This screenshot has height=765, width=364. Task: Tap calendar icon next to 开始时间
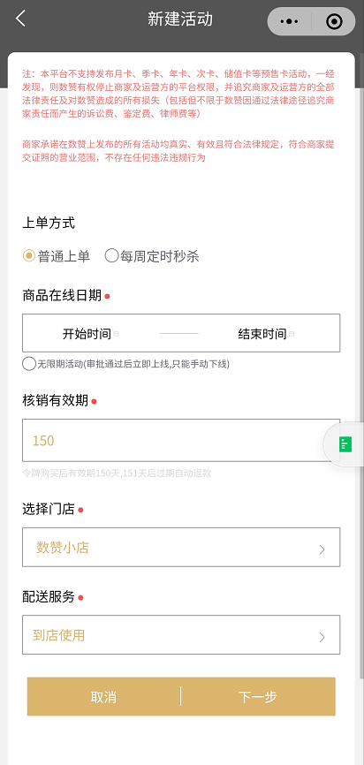pyautogui.click(x=116, y=335)
